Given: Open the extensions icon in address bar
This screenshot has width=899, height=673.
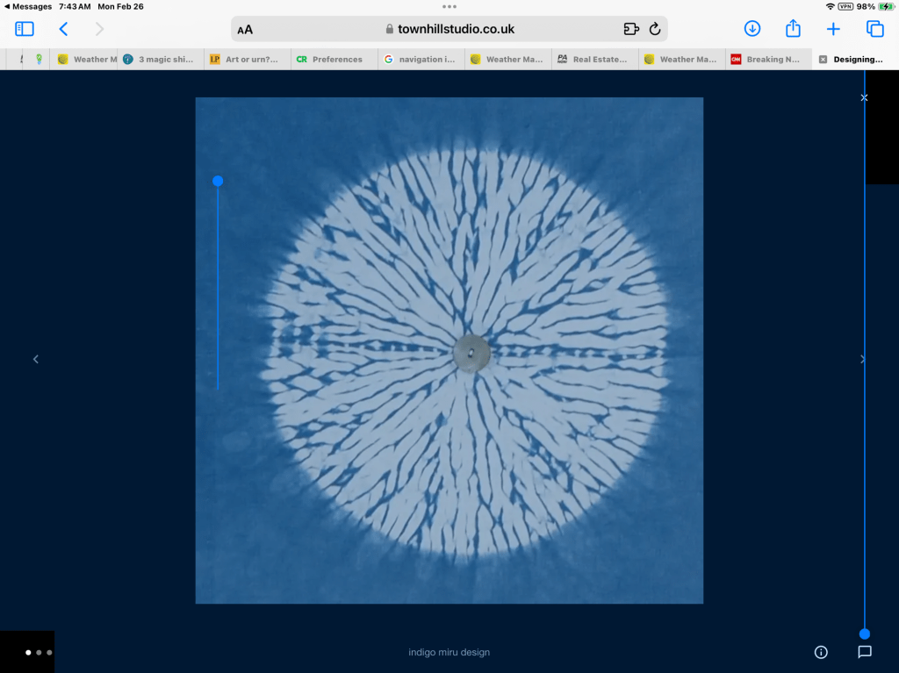Looking at the screenshot, I should 630,29.
